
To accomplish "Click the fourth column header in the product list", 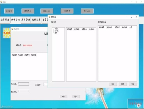I will (92, 29).
